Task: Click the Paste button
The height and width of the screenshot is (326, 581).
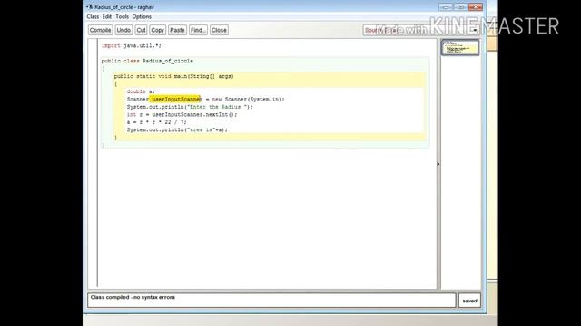Action: [177, 30]
